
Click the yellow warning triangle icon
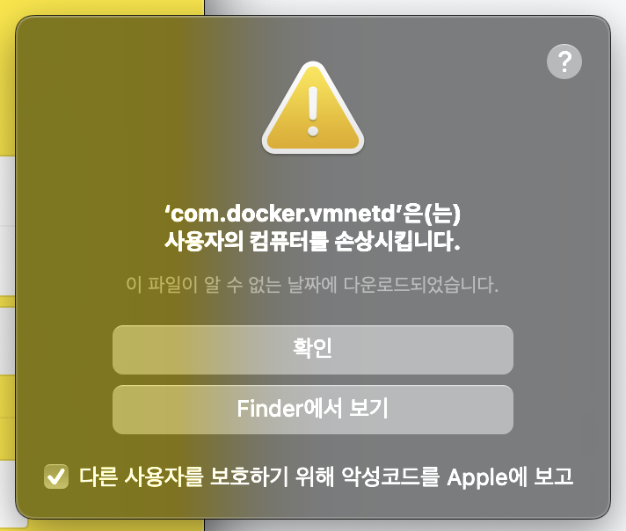tap(313, 109)
